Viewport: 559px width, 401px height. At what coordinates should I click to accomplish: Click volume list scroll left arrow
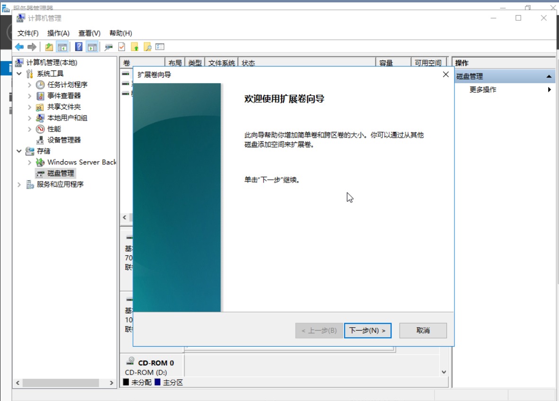click(124, 218)
